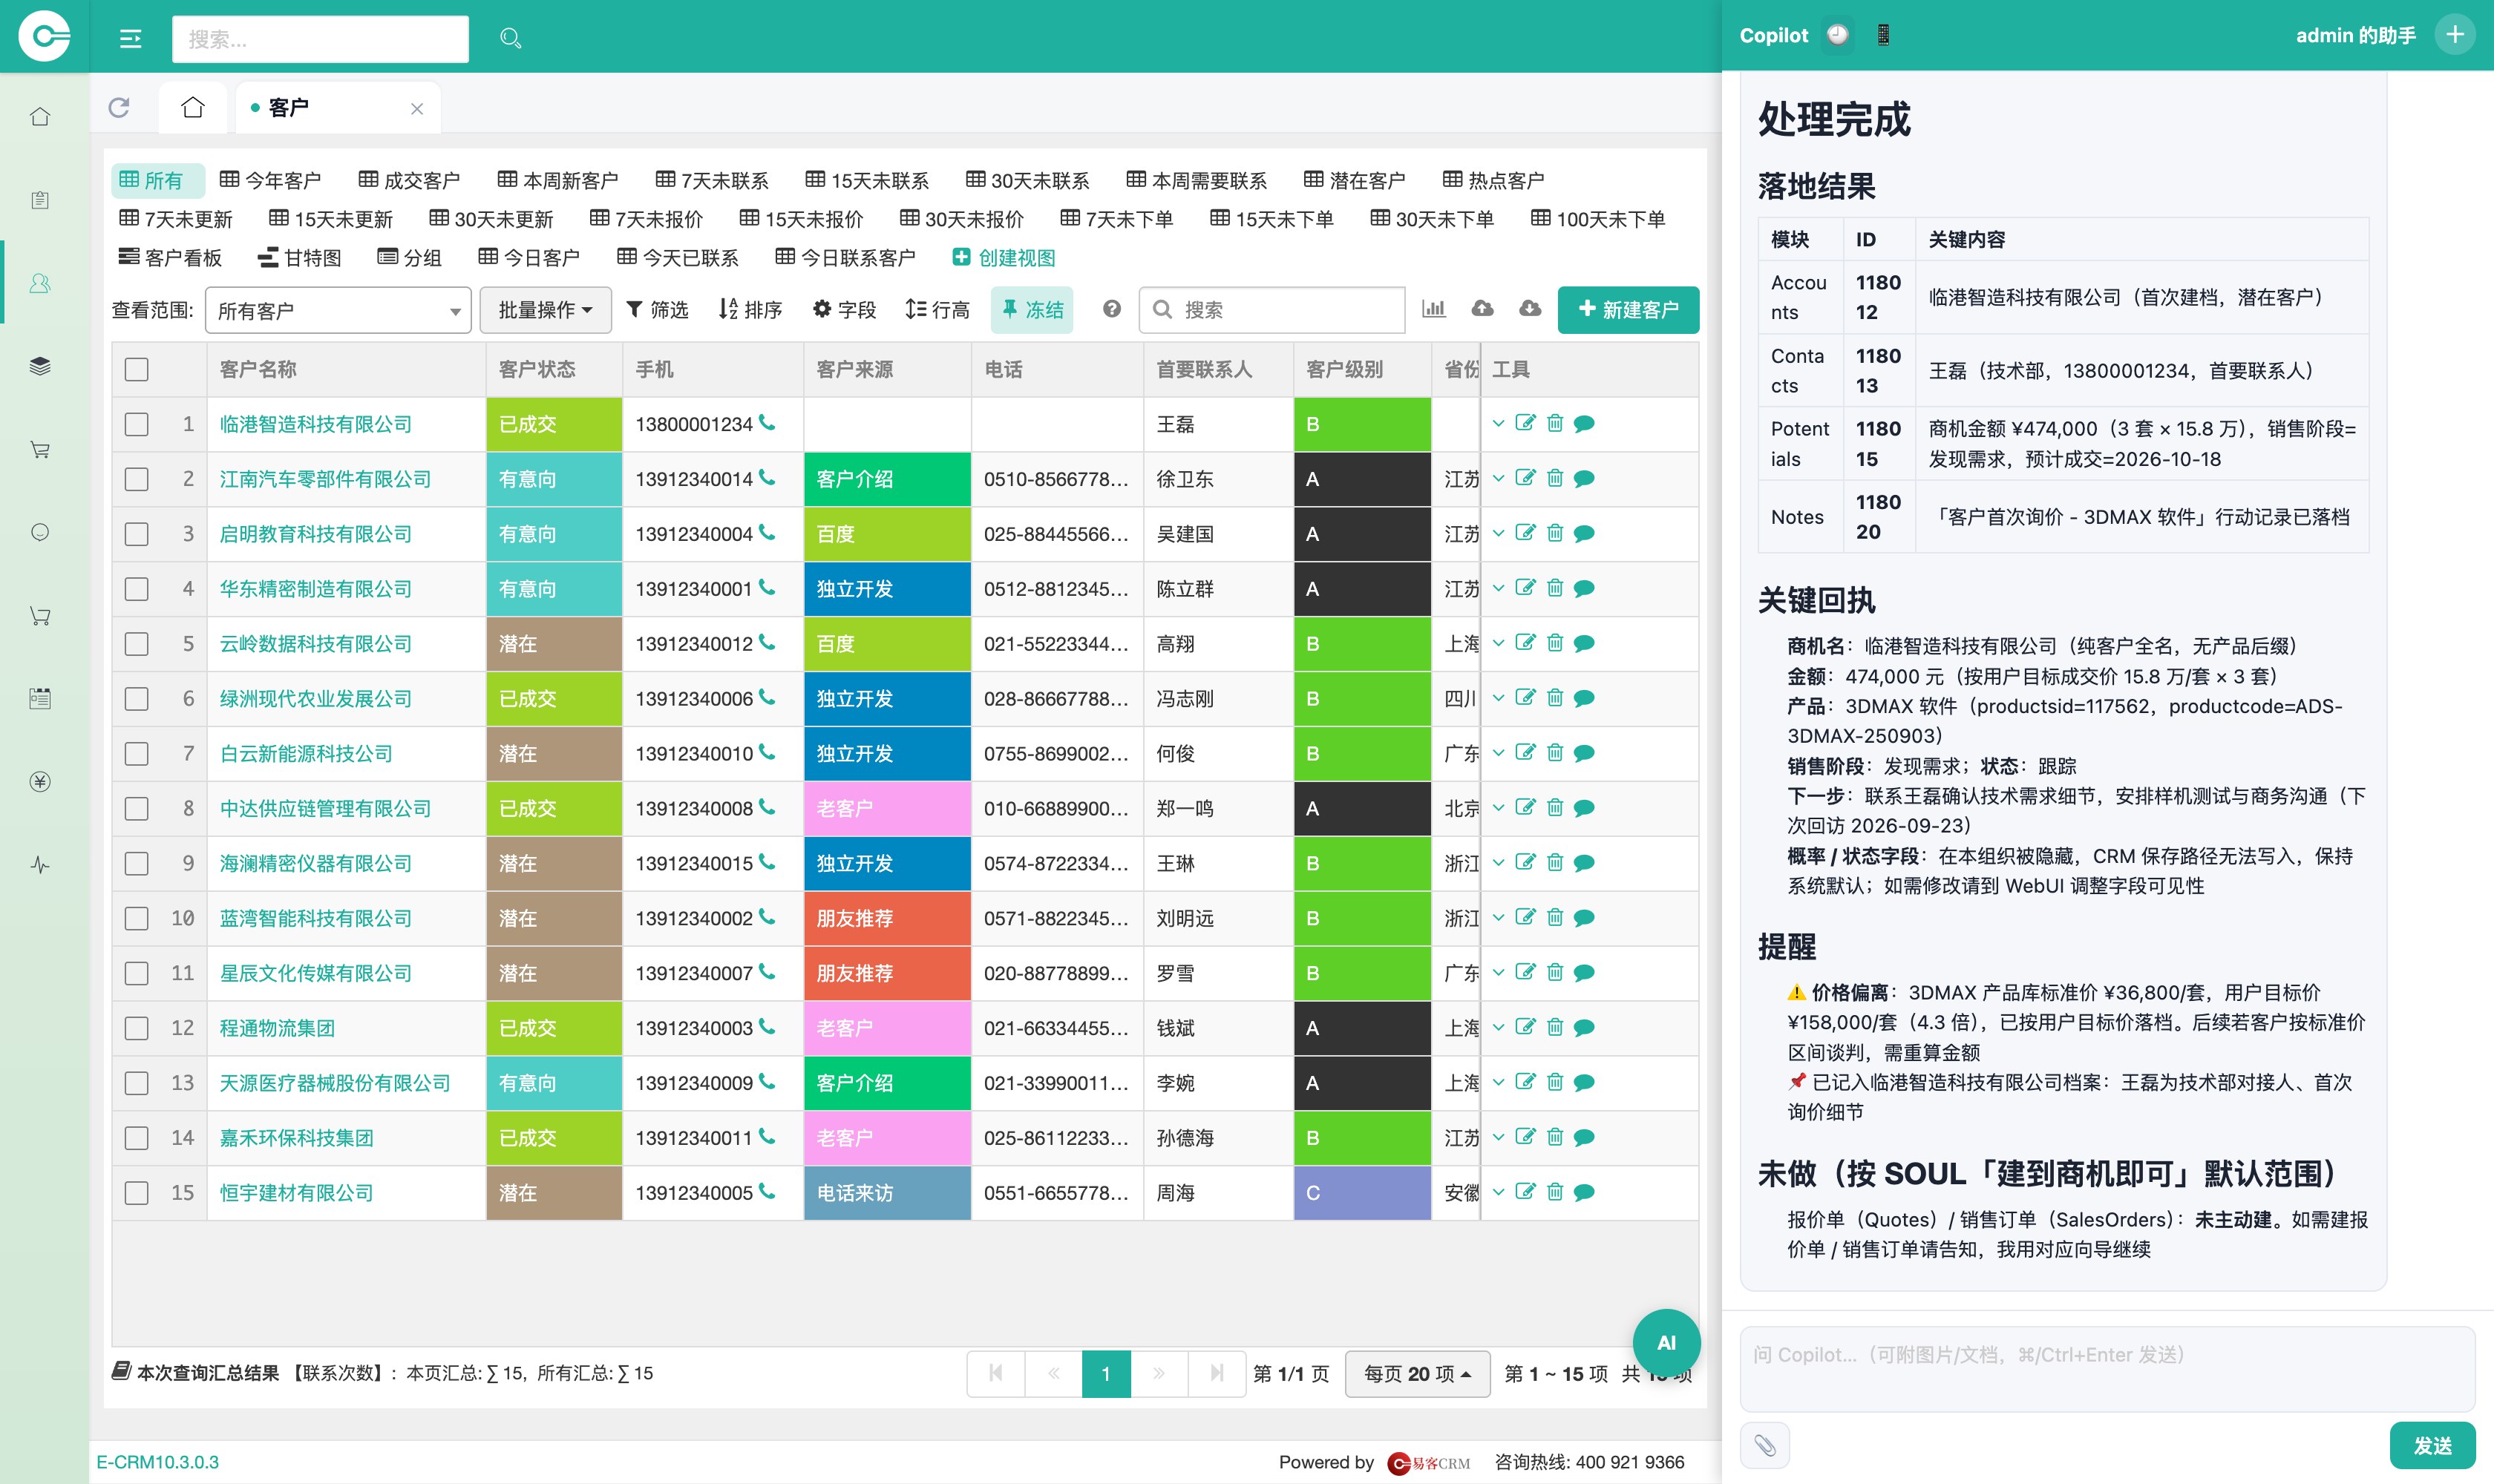The width and height of the screenshot is (2494, 1484).
Task: Tick the select-all checkbox in table header
Action: pos(137,369)
